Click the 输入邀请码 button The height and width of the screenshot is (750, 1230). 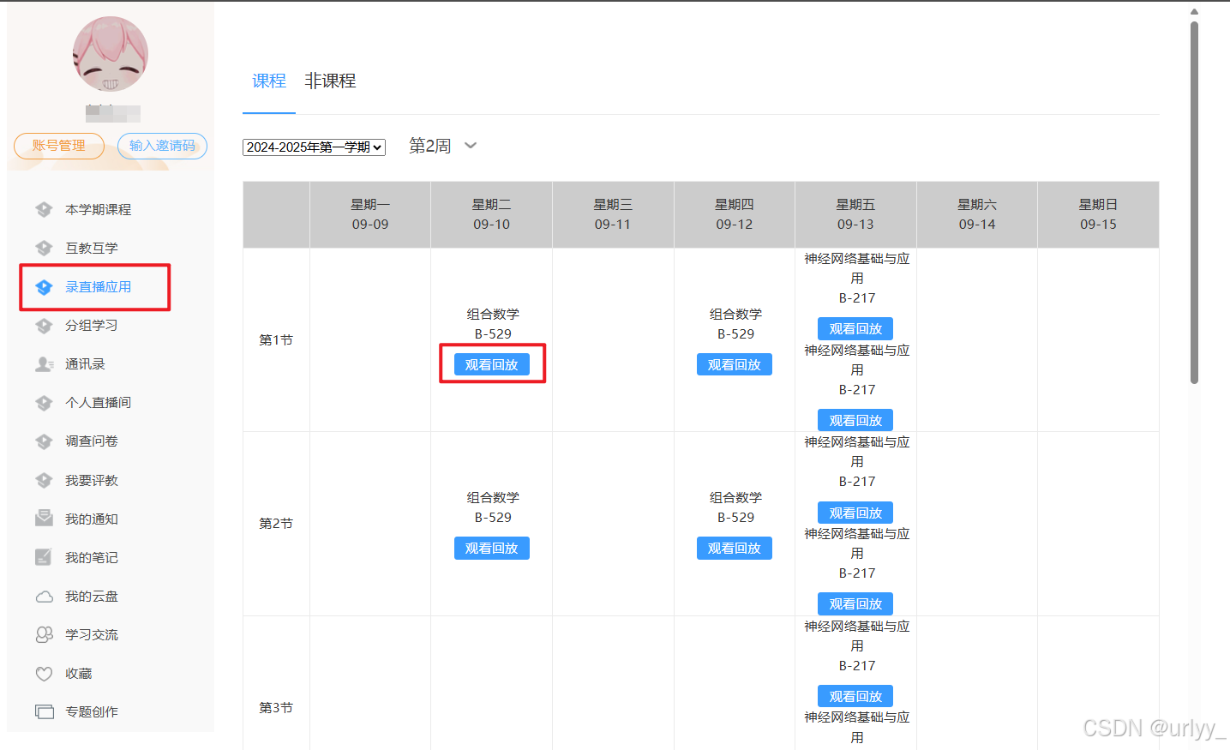pos(162,146)
